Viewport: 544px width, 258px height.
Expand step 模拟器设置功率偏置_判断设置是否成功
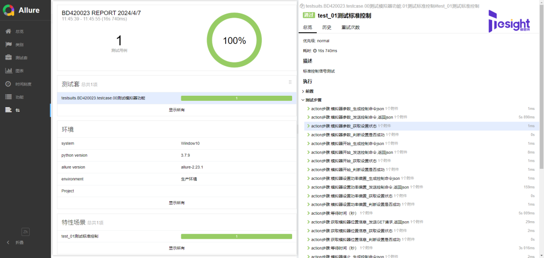pyautogui.click(x=421, y=205)
